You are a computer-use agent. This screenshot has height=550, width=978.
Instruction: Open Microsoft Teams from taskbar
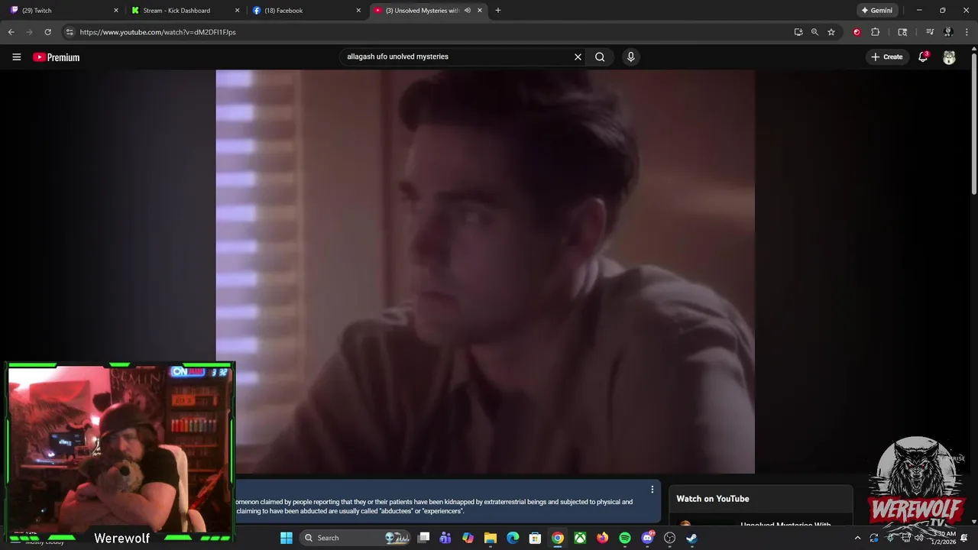tap(445, 538)
